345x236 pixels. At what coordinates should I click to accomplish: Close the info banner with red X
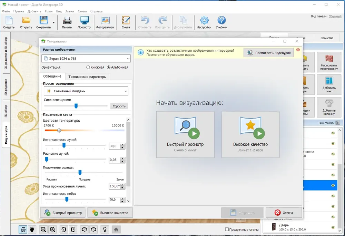[x=298, y=50]
